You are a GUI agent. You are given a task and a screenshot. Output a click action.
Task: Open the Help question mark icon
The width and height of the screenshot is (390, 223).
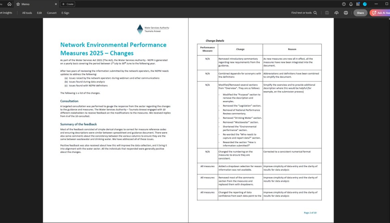[x=344, y=4]
